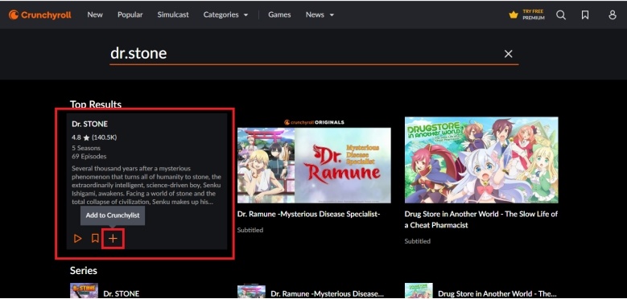Open Dr. STONE entry in Series list
Image resolution: width=627 pixels, height=299 pixels.
(122, 293)
